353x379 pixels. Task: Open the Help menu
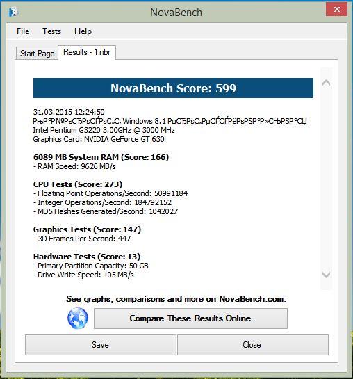(83, 31)
